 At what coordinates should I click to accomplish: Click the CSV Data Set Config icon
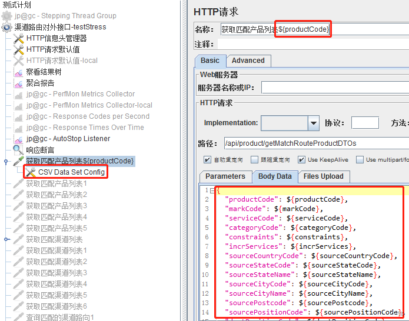click(31, 172)
